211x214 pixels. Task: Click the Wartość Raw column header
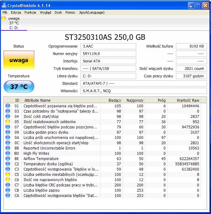[x=184, y=100]
